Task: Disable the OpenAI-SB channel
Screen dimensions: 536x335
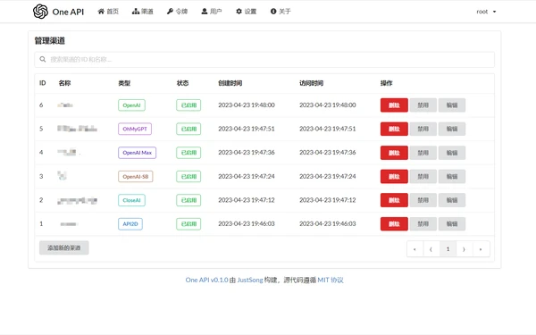Action: point(423,176)
